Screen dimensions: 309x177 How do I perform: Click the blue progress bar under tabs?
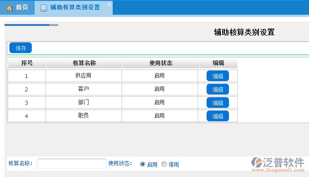pos(27,25)
